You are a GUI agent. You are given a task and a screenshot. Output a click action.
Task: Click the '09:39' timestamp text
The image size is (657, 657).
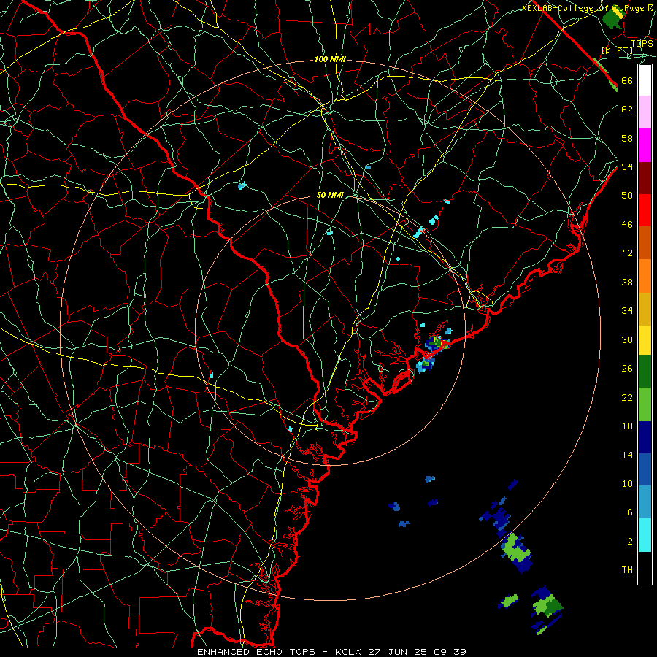click(450, 652)
